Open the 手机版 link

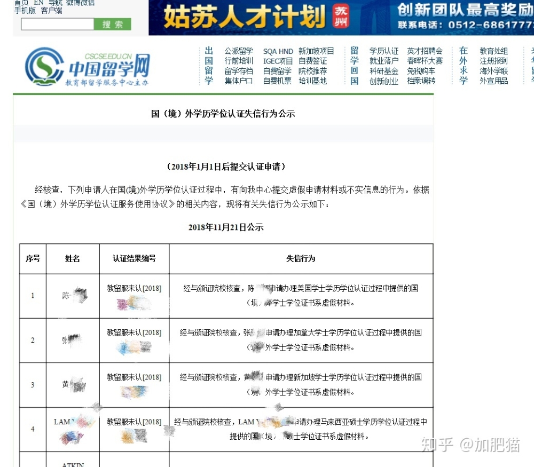click(x=25, y=11)
